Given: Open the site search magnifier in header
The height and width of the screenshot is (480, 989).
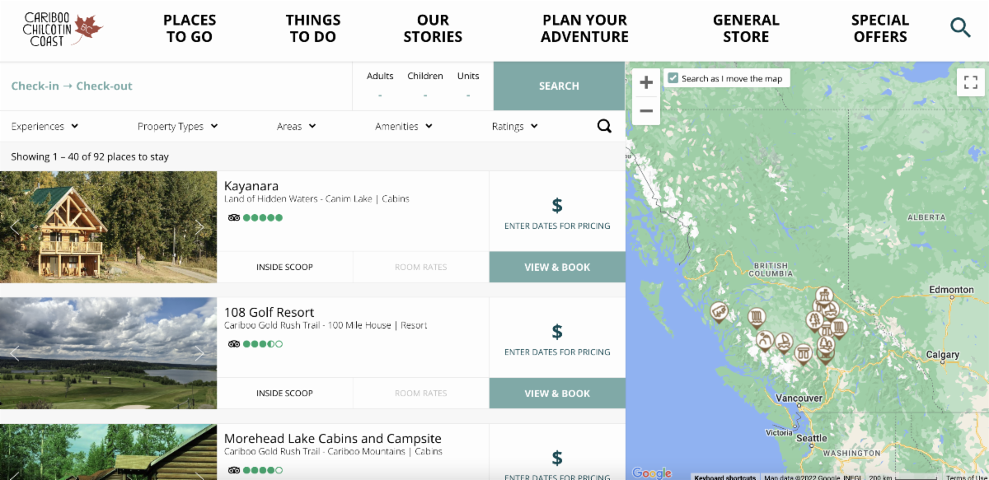Looking at the screenshot, I should click(960, 28).
